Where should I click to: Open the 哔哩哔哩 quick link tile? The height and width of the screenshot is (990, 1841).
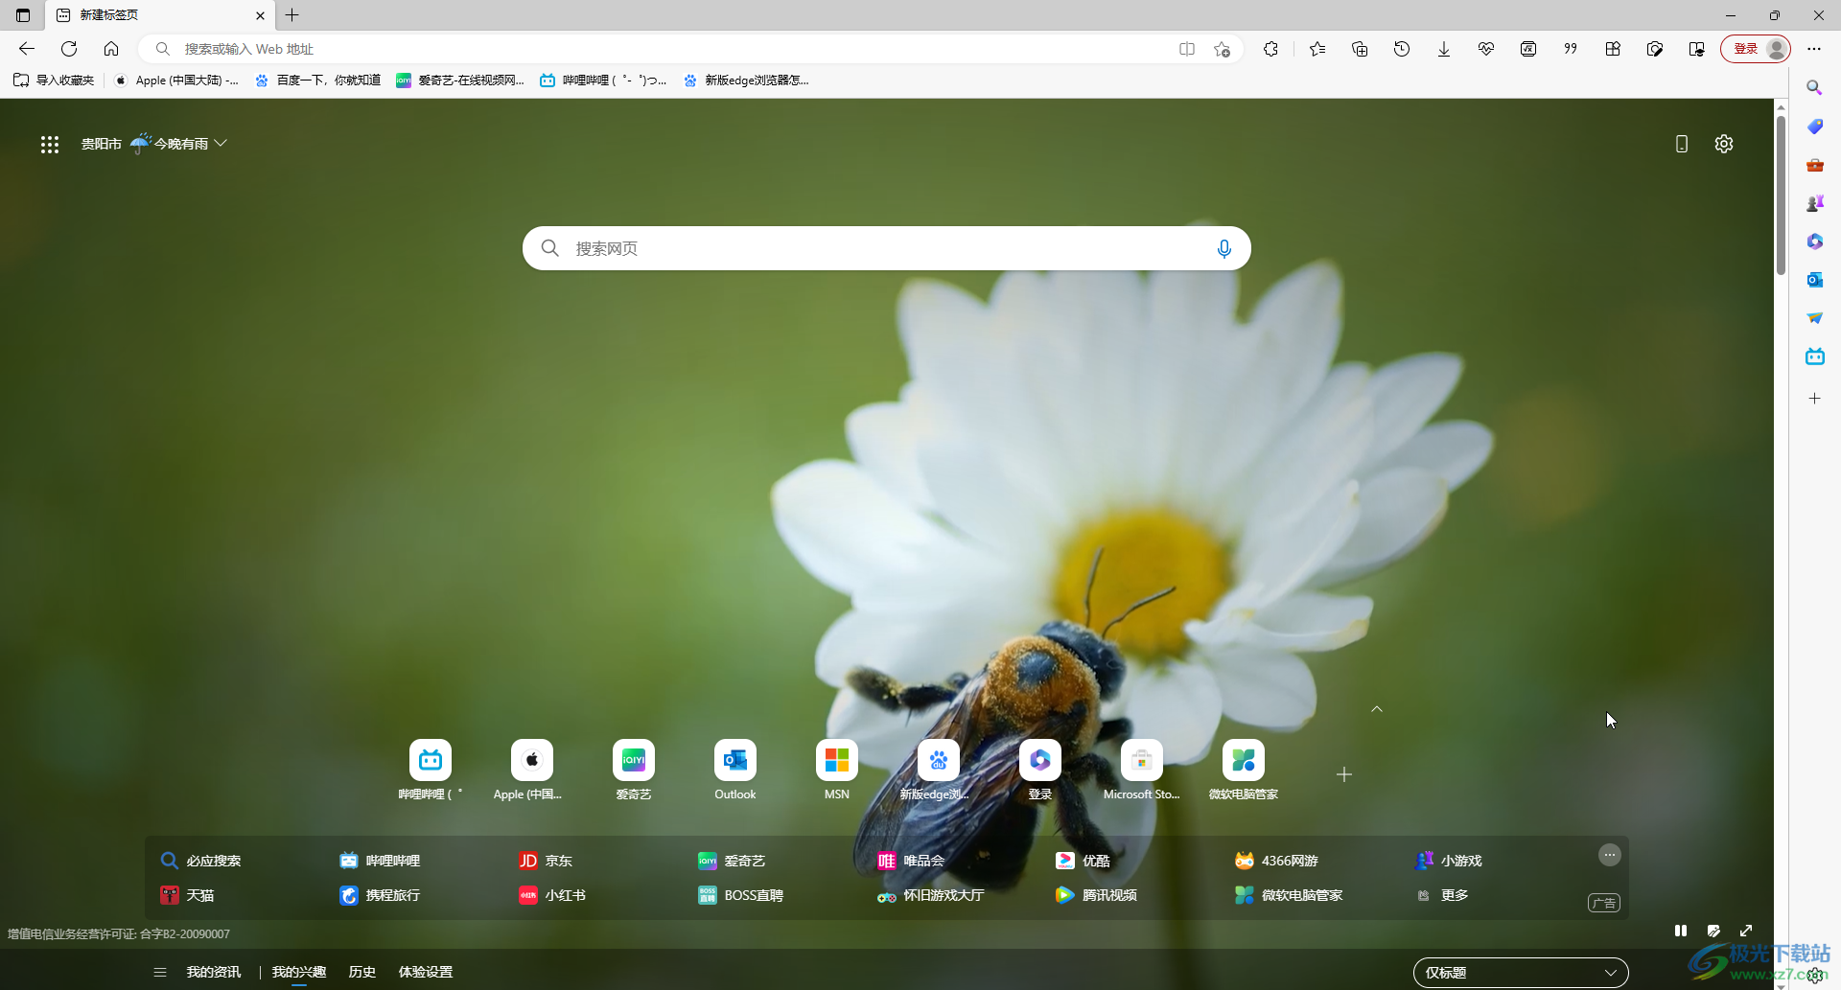(x=431, y=771)
